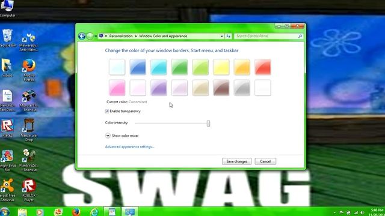Select the tan Taupe color swatch

200,88
